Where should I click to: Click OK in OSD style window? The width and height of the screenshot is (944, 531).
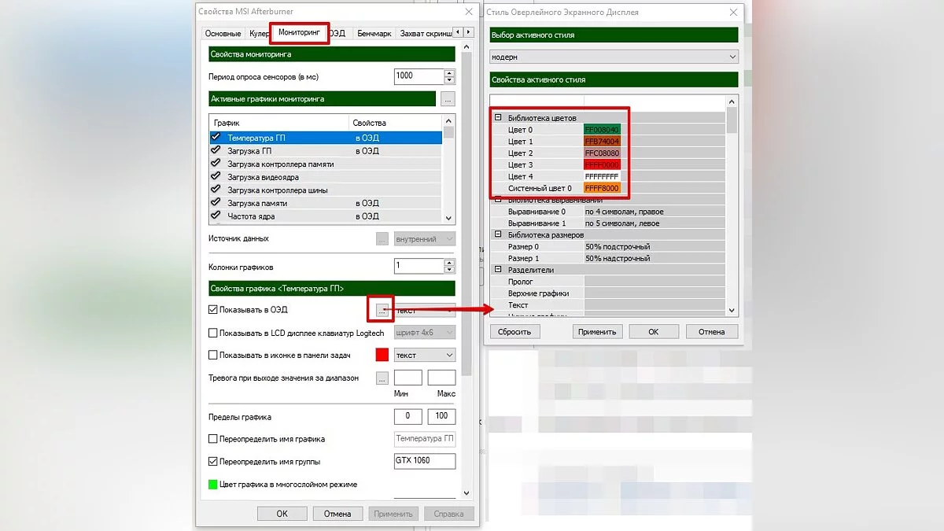pos(653,331)
